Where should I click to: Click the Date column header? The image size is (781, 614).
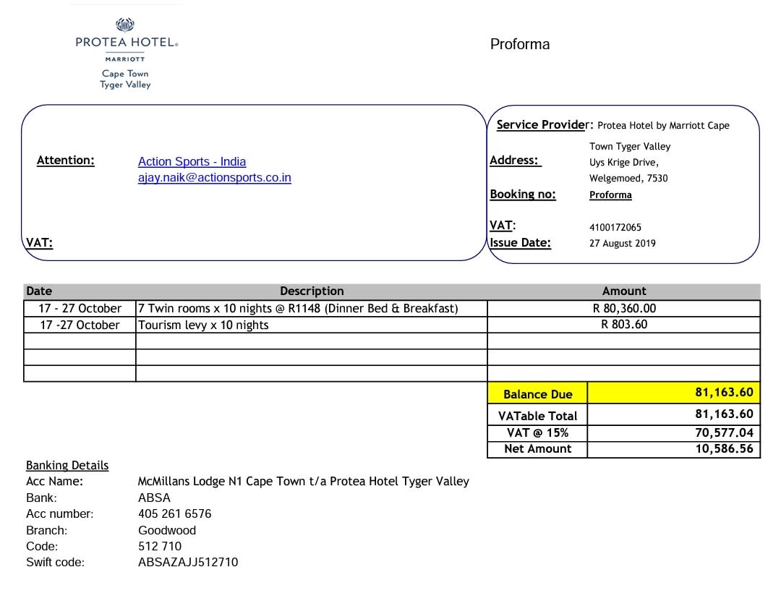click(x=39, y=291)
